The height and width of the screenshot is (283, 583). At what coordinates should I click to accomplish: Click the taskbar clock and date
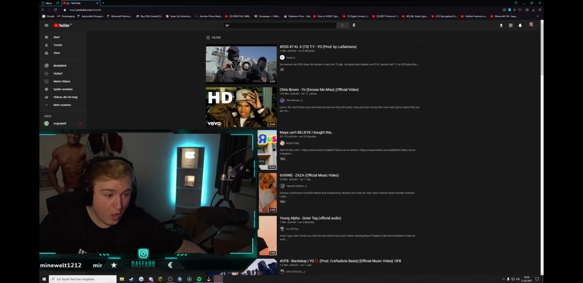(527, 279)
